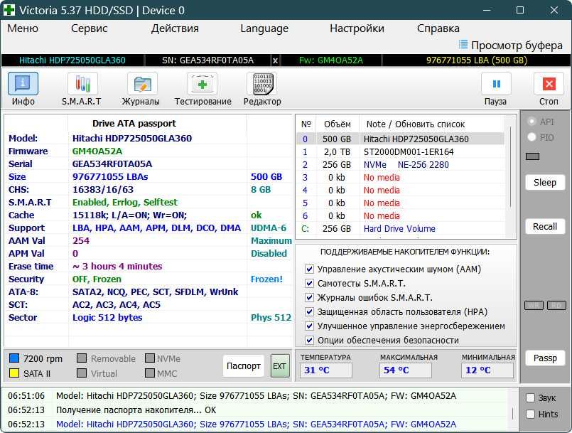Toggle Журналы ошибок S.M.A.R.T. checkbox
Image resolution: width=572 pixels, height=433 pixels.
point(309,297)
